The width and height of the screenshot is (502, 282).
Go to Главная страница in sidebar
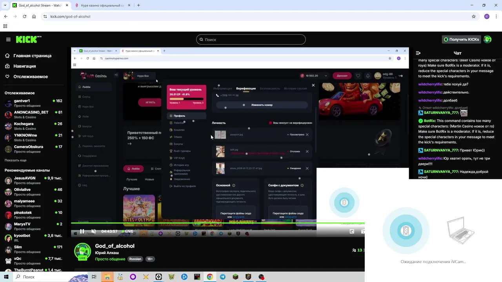pyautogui.click(x=32, y=56)
